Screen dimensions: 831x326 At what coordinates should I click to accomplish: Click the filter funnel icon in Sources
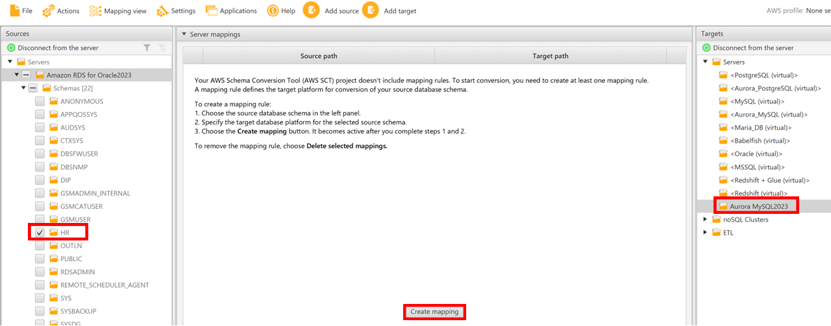(x=147, y=48)
